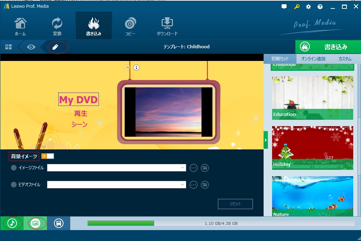Open folder icon for イメージファイル
This screenshot has width=361, height=241.
tap(205, 168)
